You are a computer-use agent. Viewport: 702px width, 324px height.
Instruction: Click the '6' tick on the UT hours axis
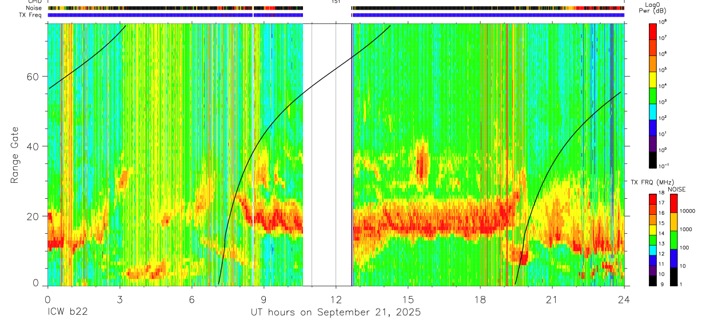[x=192, y=299]
